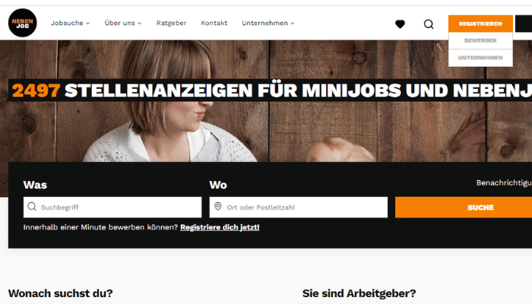Click the Stellenanzeigen headline banner

point(270,90)
